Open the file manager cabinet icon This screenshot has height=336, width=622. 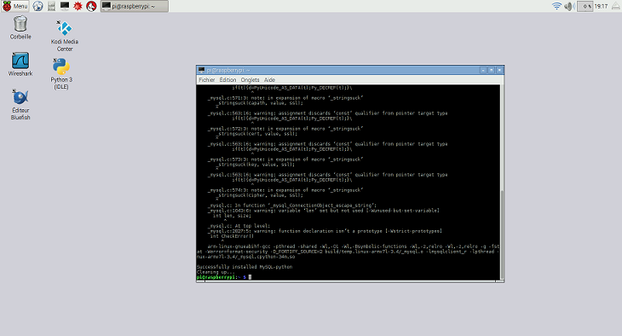click(51, 6)
